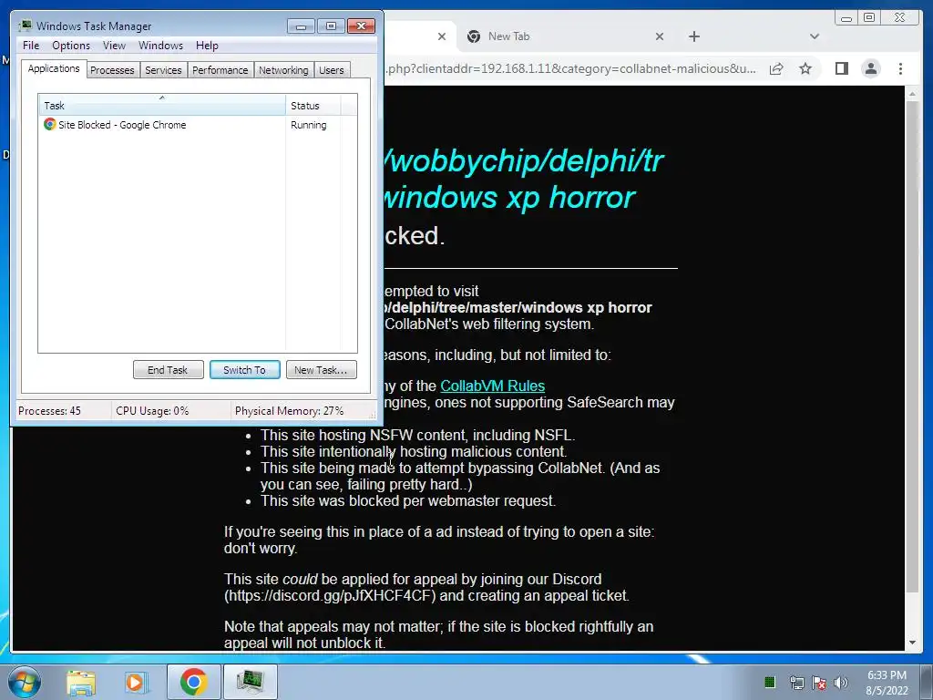
Task: Open Windows Explorer from the taskbar
Action: point(81,682)
